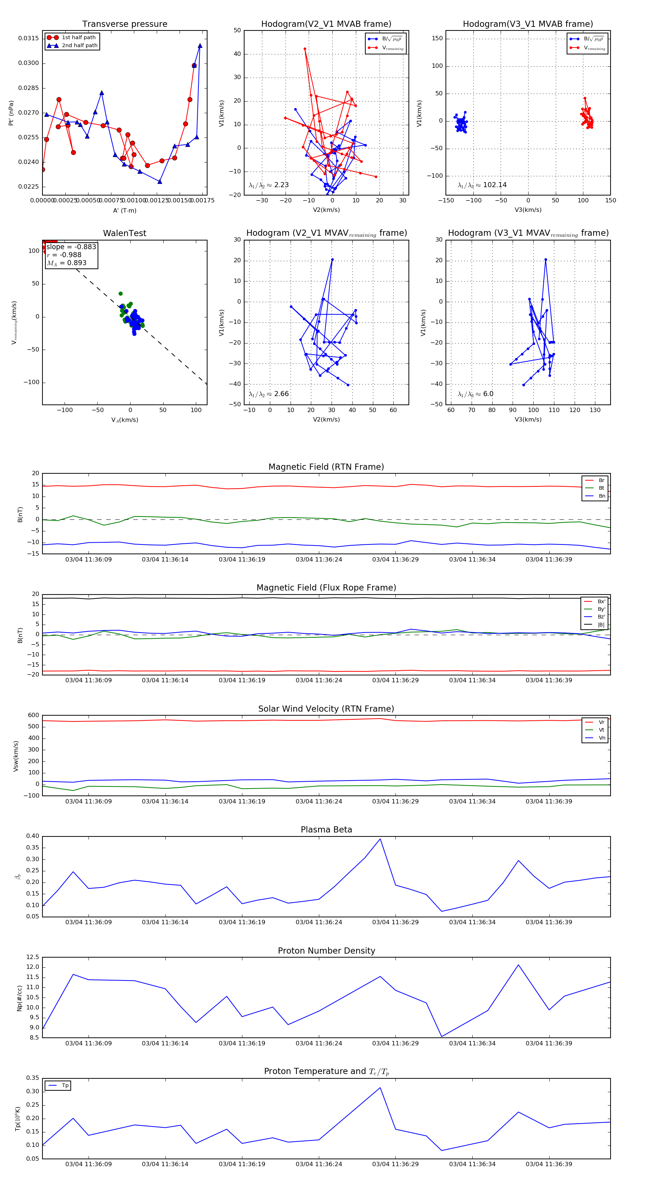Click the 03/04 11:36:24 tick under Plasma Beta
The width and height of the screenshot is (653, 1197).
pos(319,922)
